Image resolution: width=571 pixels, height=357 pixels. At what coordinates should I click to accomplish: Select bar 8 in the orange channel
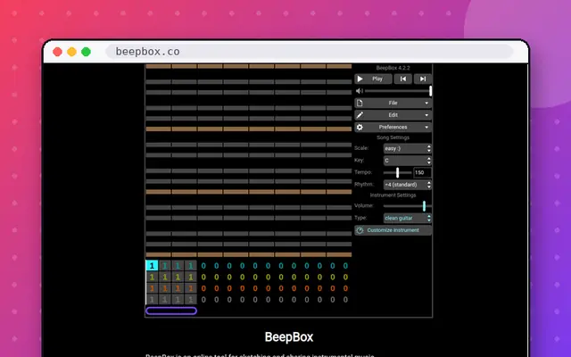[x=242, y=288]
